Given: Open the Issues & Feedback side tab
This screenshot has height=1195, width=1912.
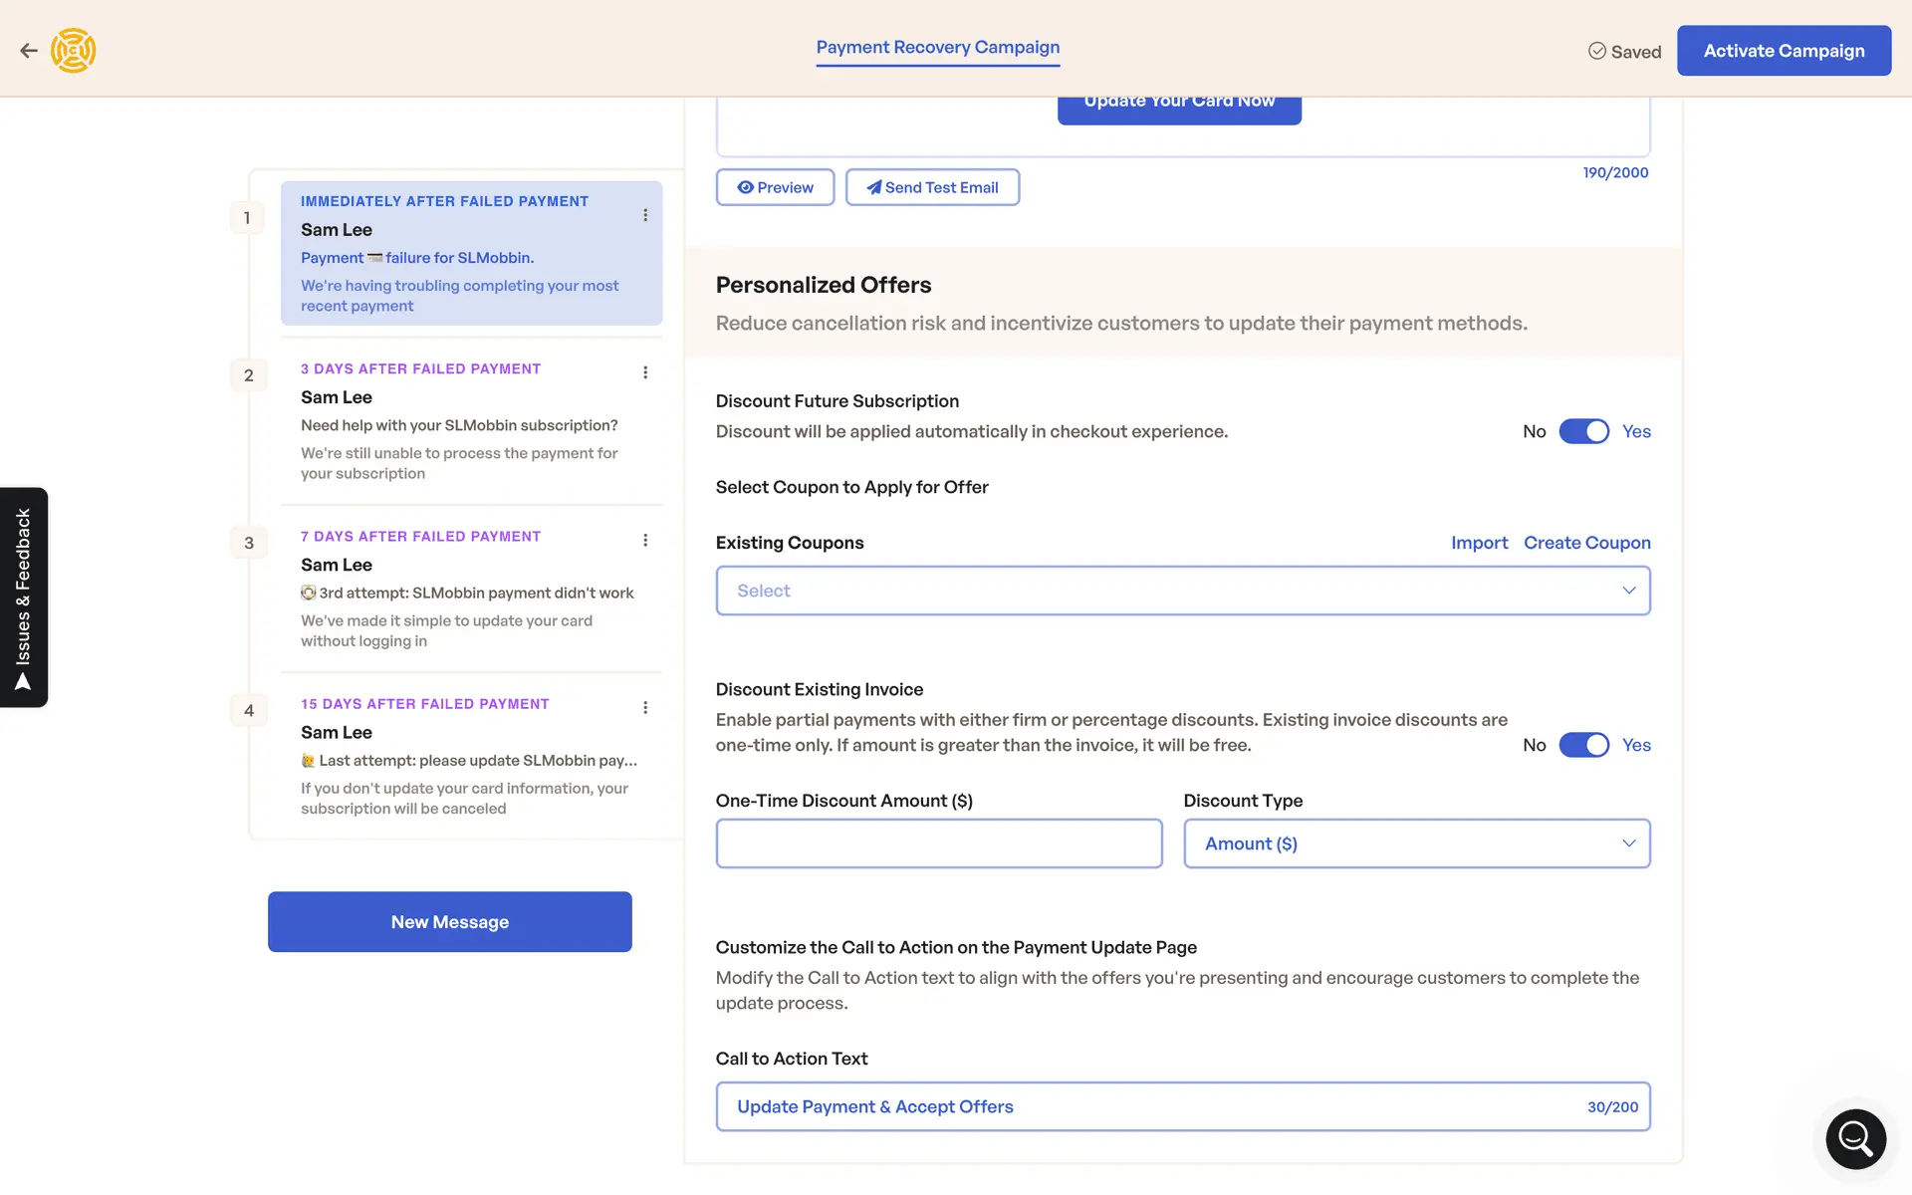Looking at the screenshot, I should [24, 597].
